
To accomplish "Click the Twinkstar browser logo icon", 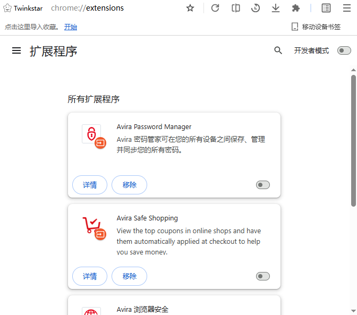I will [7, 8].
